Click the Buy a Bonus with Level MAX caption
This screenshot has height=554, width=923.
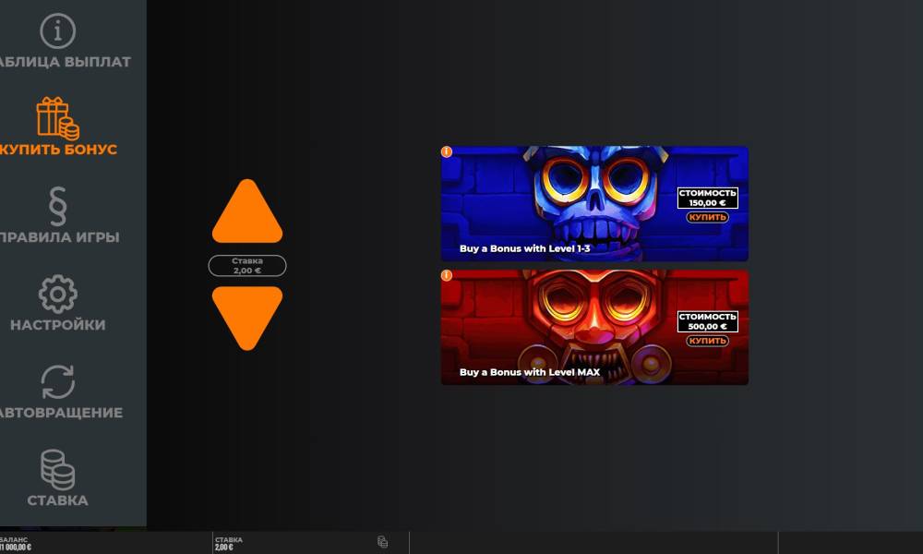tap(530, 372)
